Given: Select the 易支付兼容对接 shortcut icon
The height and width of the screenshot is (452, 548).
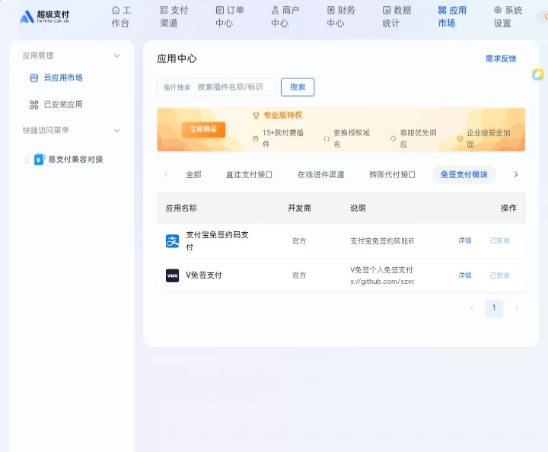Looking at the screenshot, I should click(40, 160).
